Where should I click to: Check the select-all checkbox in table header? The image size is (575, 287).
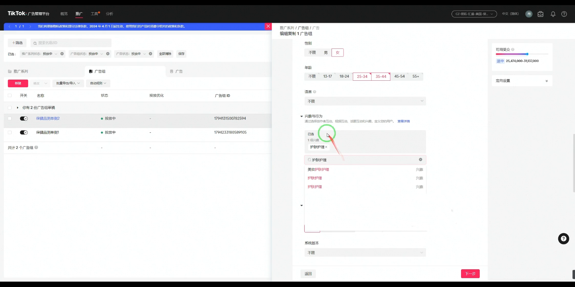coord(10,96)
